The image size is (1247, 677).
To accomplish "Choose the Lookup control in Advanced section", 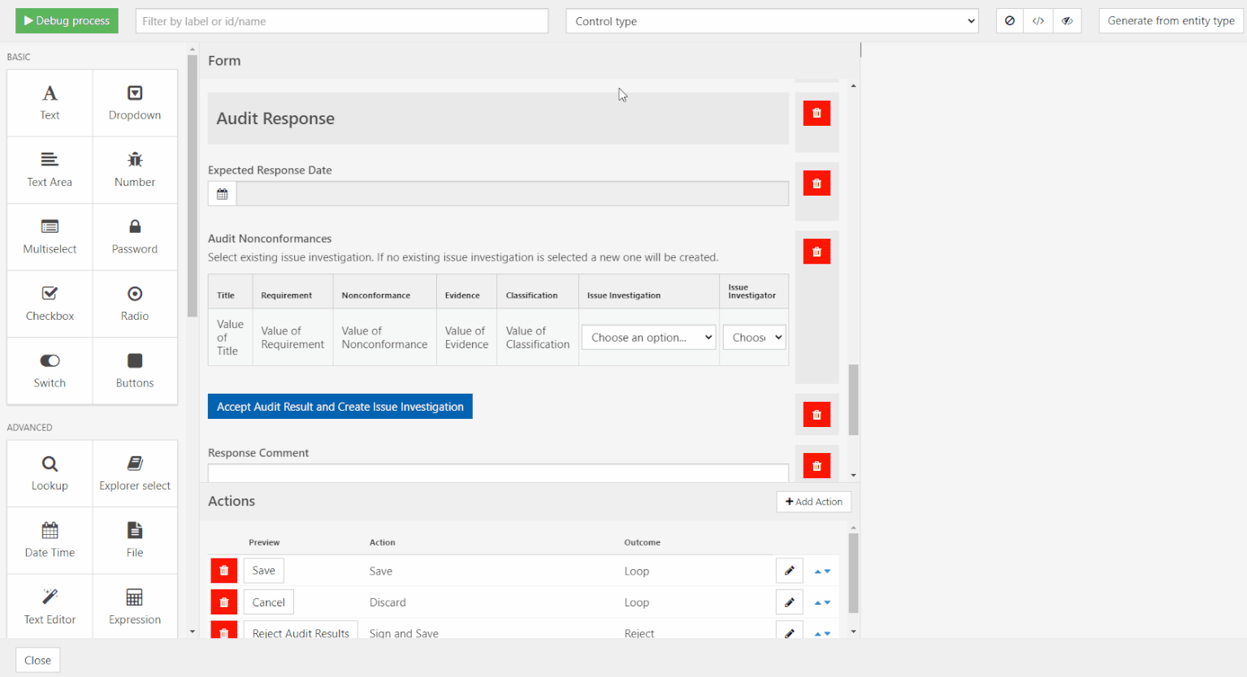I will pyautogui.click(x=50, y=473).
